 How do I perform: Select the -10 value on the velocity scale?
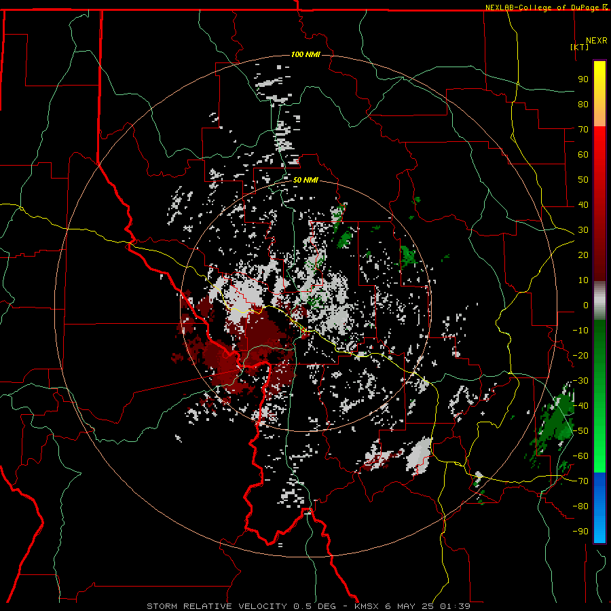pos(580,331)
